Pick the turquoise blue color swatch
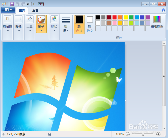This screenshot has height=138, width=168. (x=137, y=17)
